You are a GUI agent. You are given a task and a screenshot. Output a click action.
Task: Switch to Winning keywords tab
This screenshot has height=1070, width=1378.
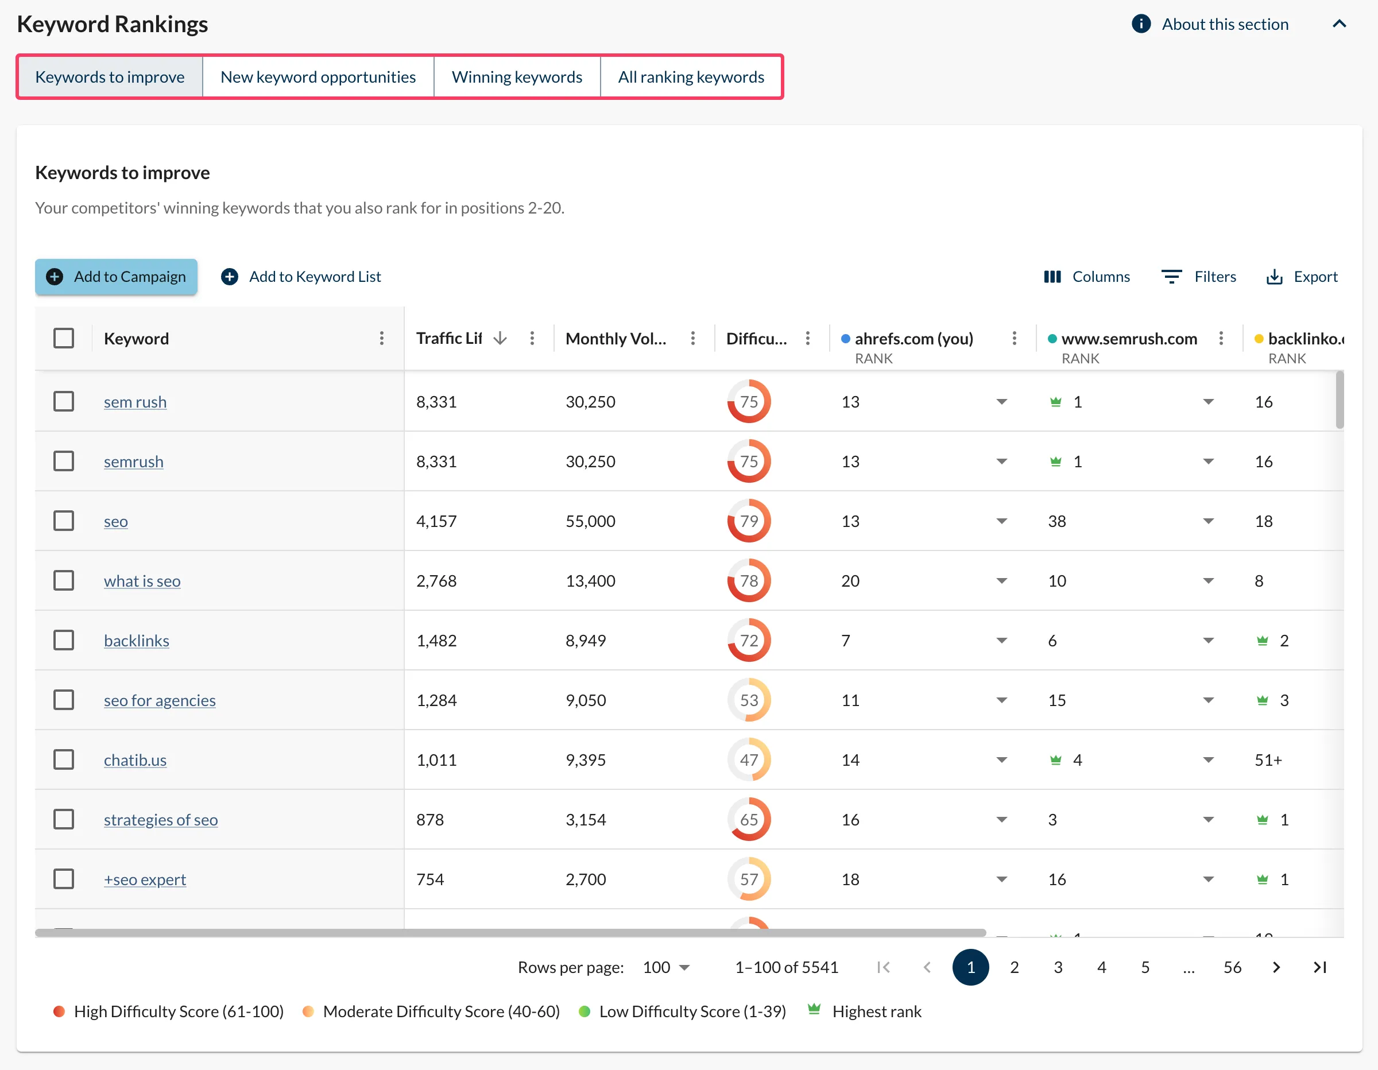point(517,77)
